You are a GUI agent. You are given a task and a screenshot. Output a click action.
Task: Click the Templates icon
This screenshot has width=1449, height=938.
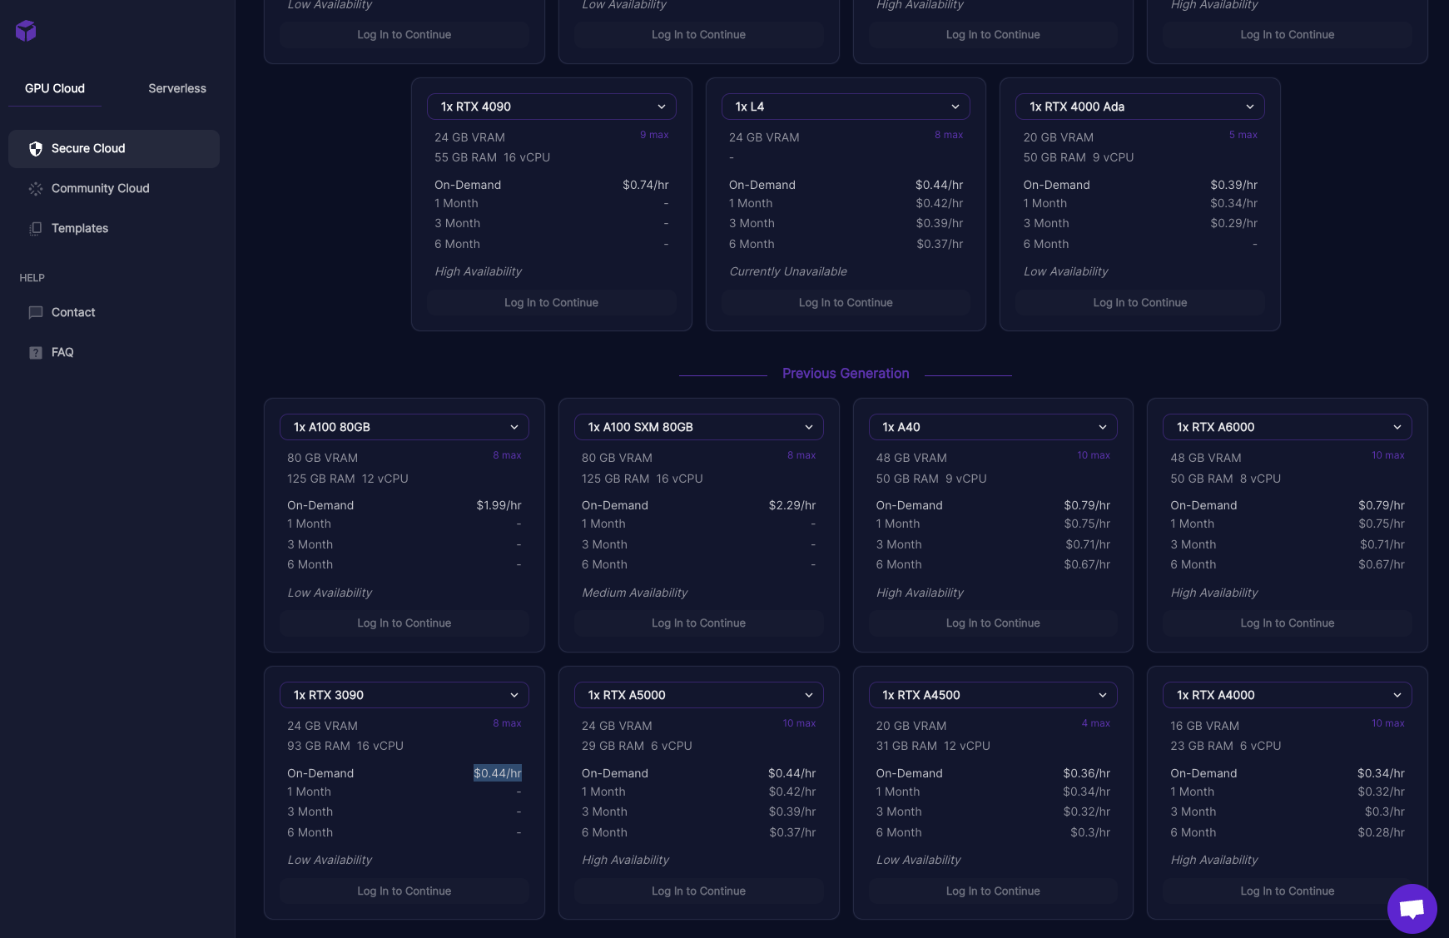[36, 229]
